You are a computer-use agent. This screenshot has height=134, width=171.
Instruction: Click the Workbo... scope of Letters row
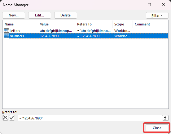tap(122, 31)
